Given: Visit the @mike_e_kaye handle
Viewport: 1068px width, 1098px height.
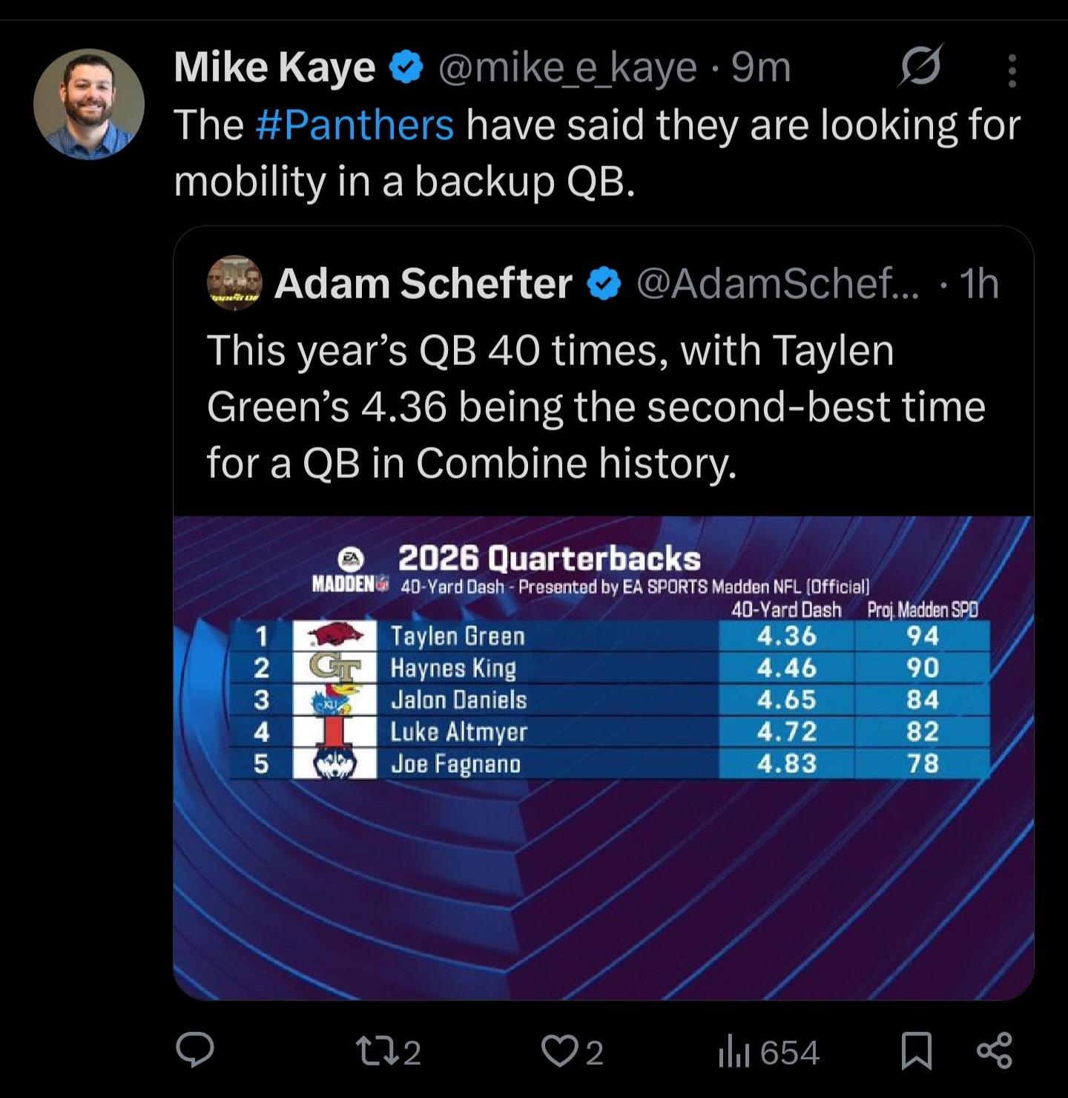Looking at the screenshot, I should click(567, 68).
